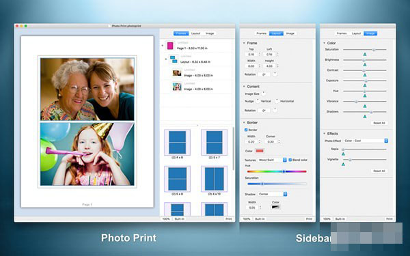Click the Border section Saturation slider
410x256 pixels.
277,184
